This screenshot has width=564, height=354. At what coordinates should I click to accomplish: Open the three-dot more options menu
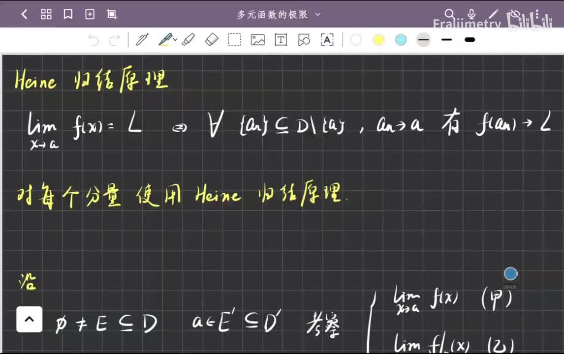[537, 14]
